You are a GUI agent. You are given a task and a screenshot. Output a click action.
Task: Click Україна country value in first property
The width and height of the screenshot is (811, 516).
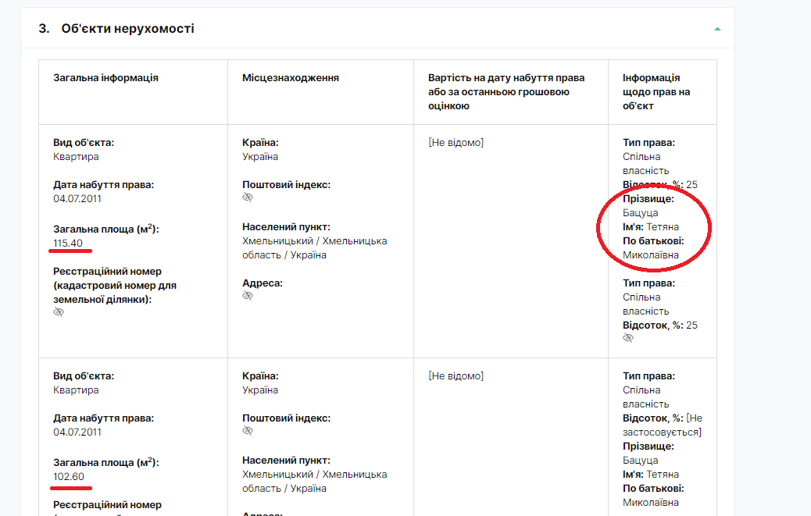coord(260,157)
